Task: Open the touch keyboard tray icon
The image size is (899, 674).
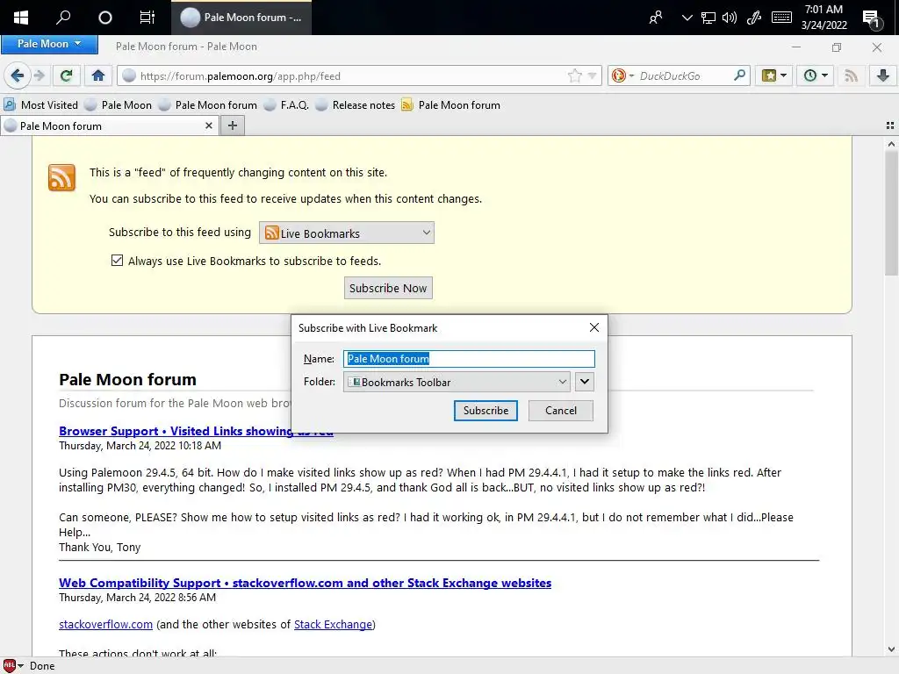Action: coord(781,18)
